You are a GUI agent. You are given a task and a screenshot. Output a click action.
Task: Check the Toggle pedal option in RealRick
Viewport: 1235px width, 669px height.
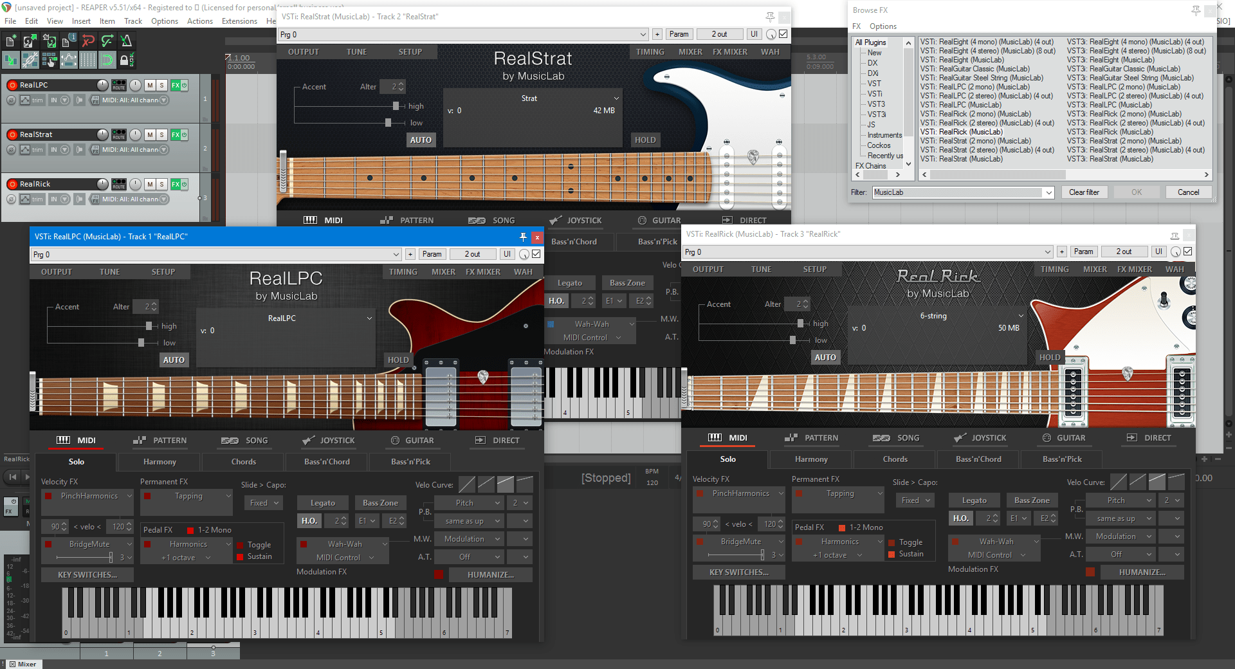point(892,543)
